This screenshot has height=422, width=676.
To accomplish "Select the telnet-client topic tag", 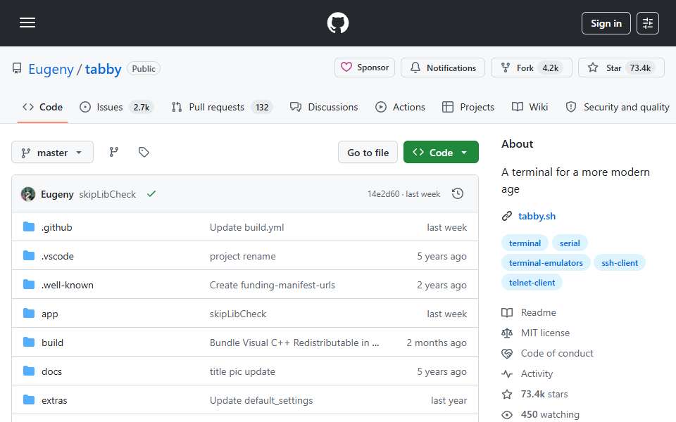I will [532, 283].
